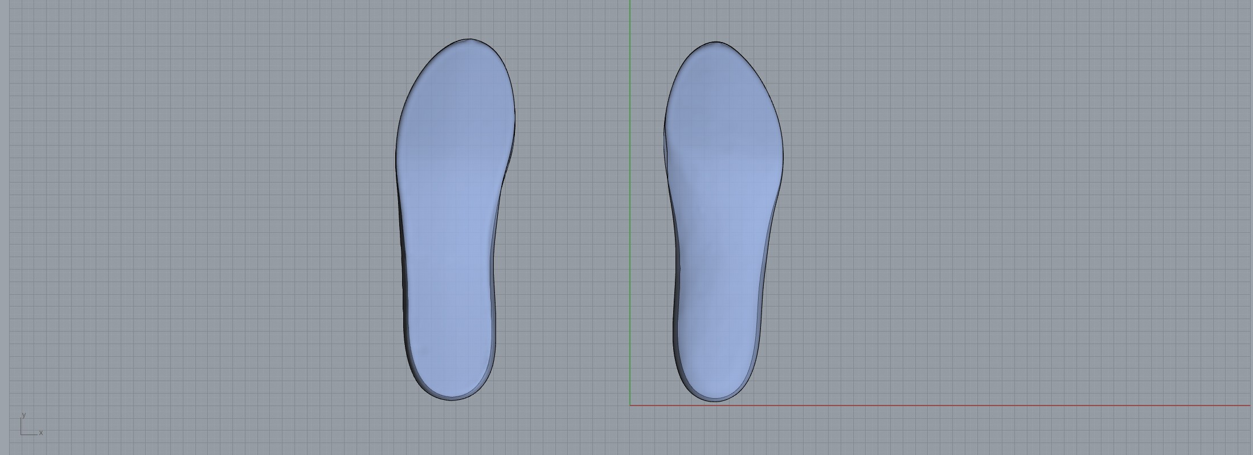The width and height of the screenshot is (1253, 455).
Task: Click the dark left side wall of right insole
Action: point(675,296)
